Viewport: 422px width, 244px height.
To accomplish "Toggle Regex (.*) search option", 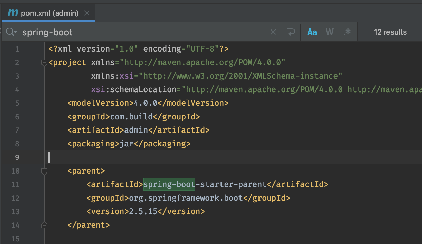I will pyautogui.click(x=347, y=32).
